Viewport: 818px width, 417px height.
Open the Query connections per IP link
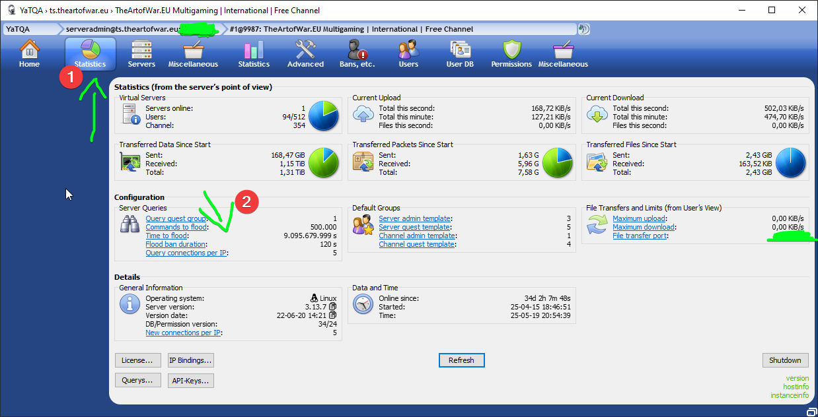coord(187,253)
